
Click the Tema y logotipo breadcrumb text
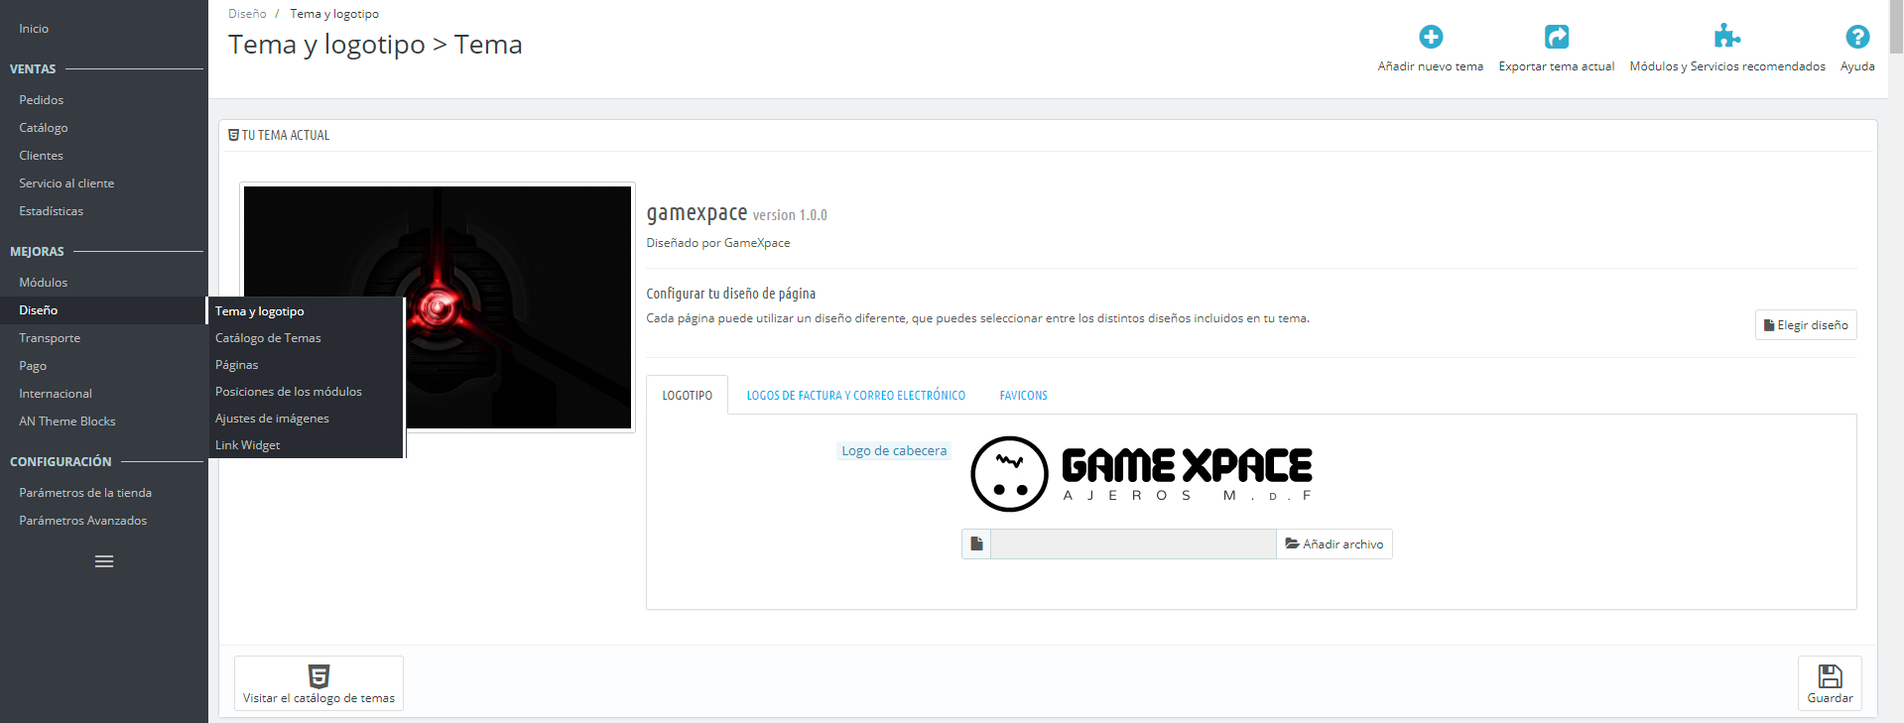334,14
